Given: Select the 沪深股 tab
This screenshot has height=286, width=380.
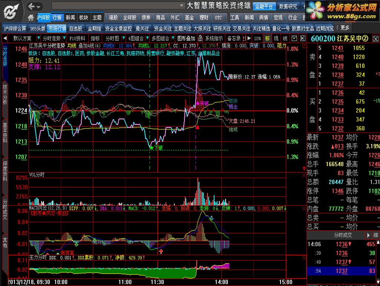Looking at the screenshot, I should 43,17.
